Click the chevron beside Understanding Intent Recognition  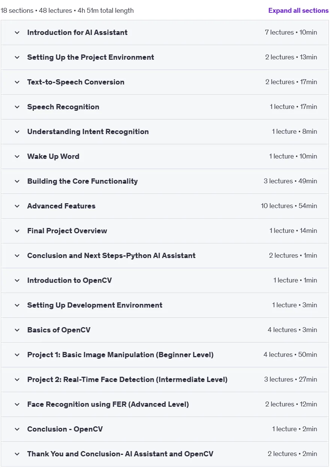[17, 132]
